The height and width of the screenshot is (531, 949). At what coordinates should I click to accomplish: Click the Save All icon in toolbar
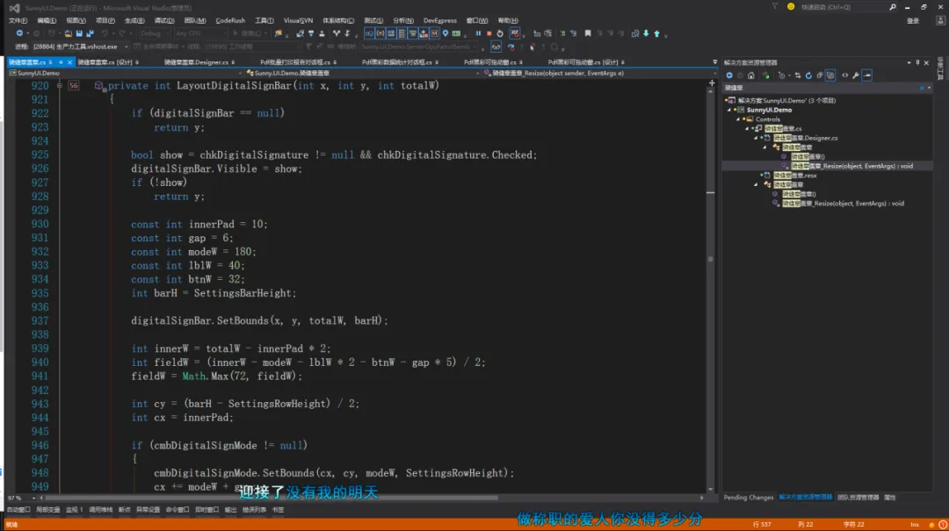pos(91,33)
